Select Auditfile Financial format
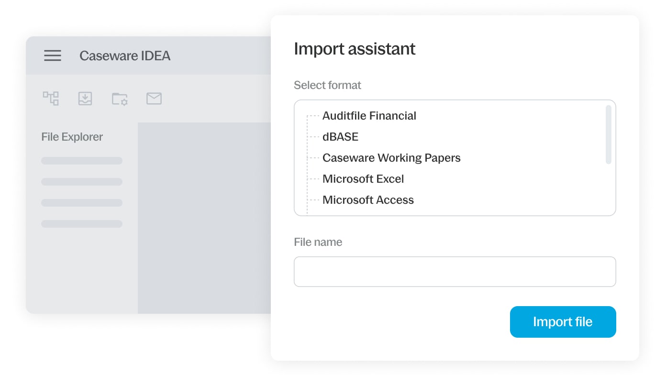666x375 pixels. coord(369,116)
